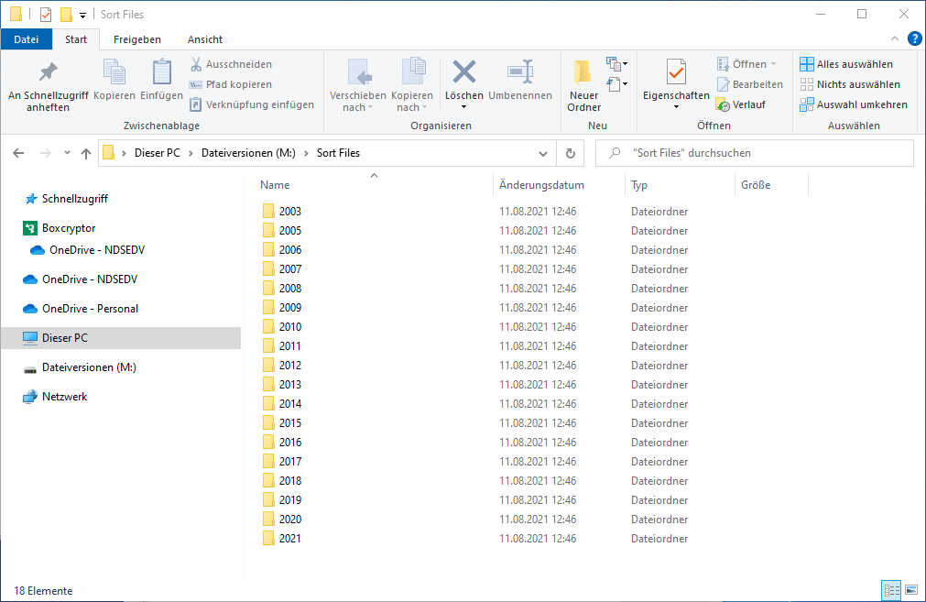Click Neuer Ordner icon in ribbon

pyautogui.click(x=583, y=73)
